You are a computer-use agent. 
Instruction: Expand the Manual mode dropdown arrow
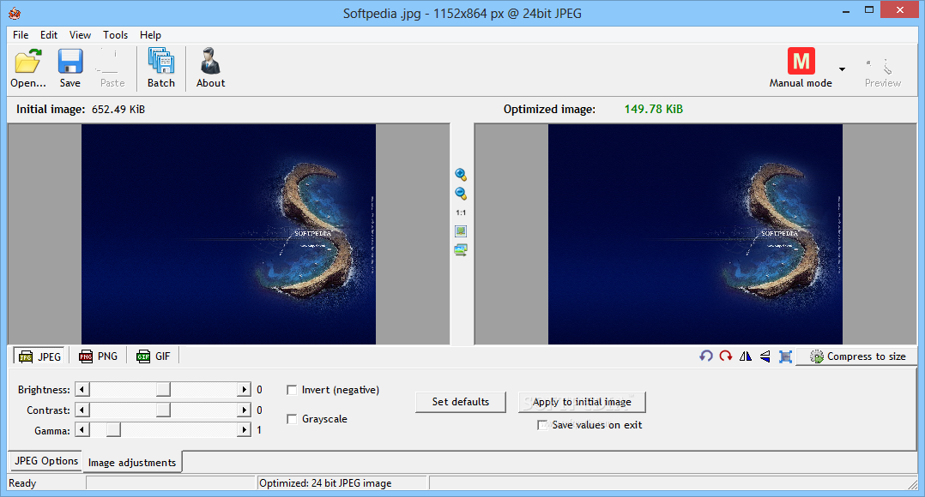coord(842,69)
